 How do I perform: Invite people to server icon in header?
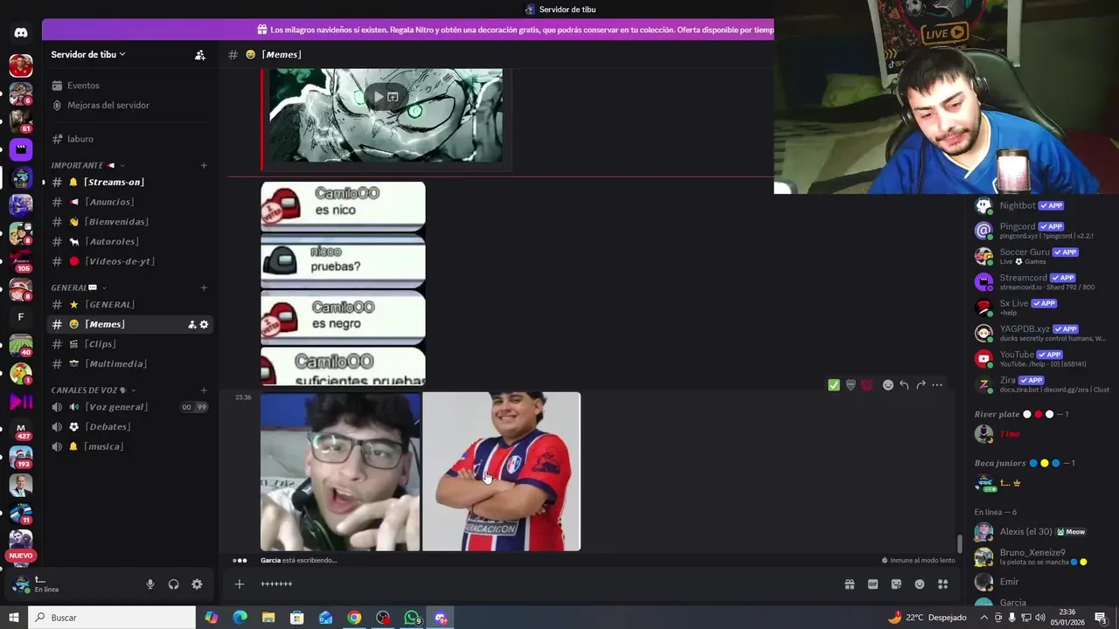click(200, 54)
